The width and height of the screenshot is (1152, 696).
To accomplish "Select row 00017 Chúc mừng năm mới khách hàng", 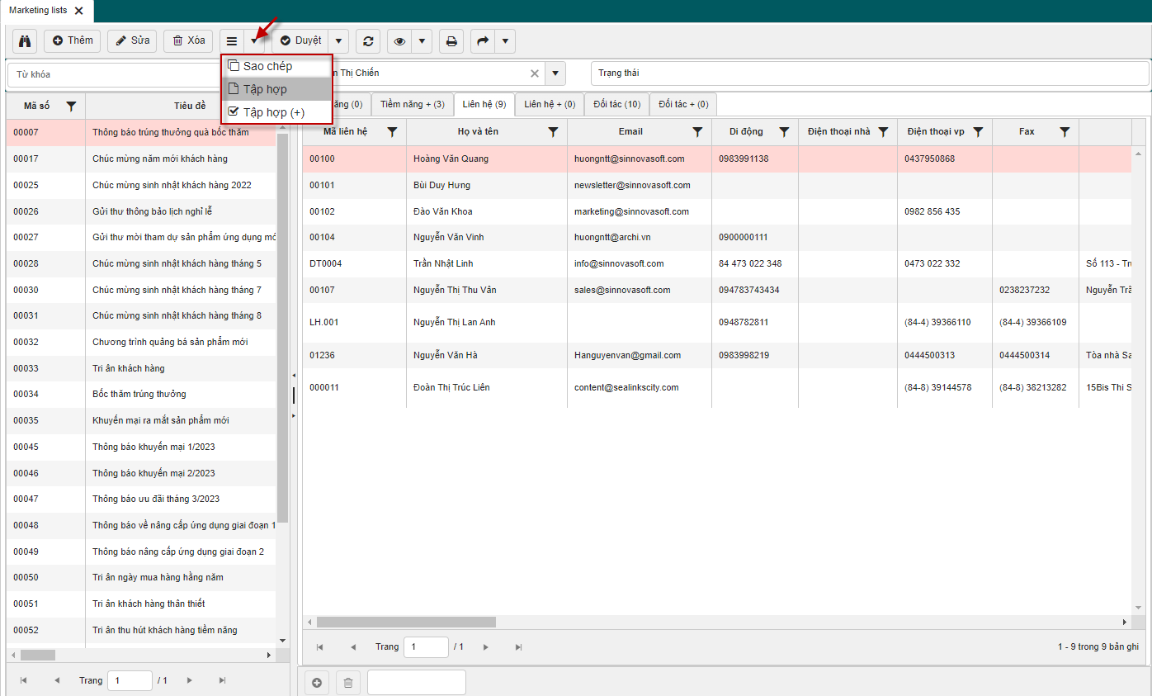I will [141, 159].
